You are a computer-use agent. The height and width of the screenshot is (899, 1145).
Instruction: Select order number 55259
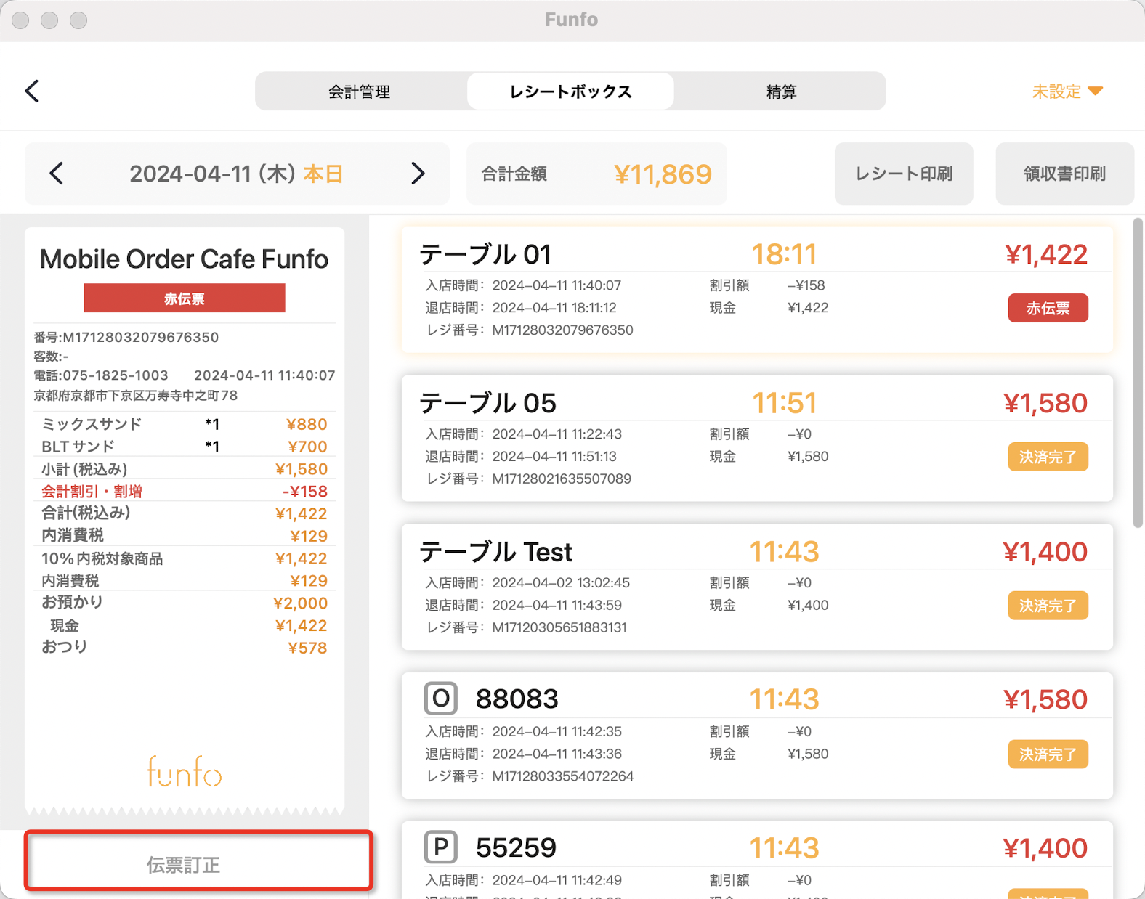516,847
